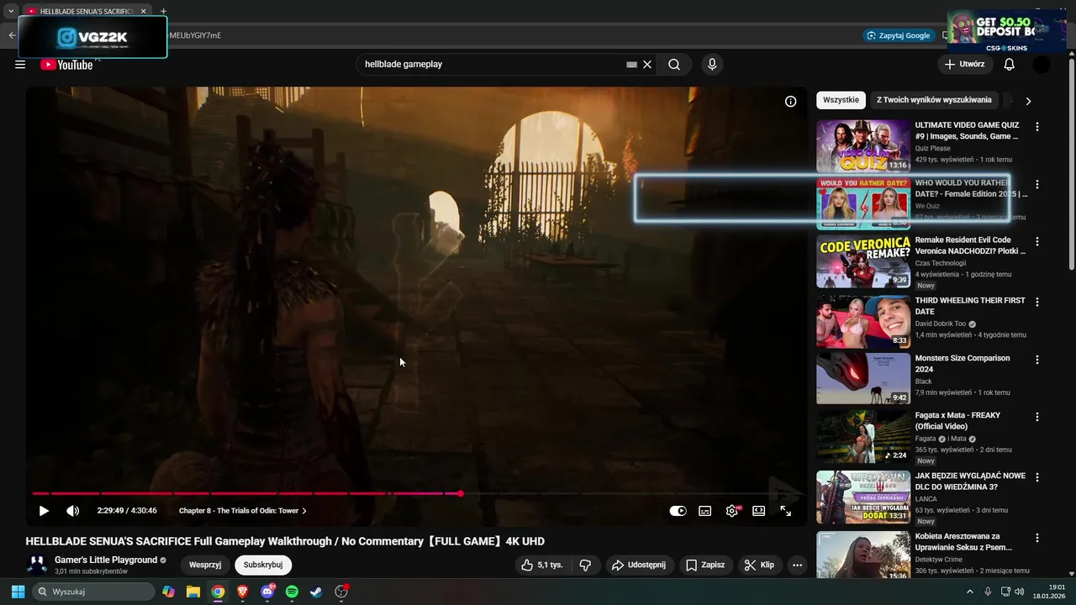
Task: Show more filter chips with the right arrow
Action: pos(1027,101)
